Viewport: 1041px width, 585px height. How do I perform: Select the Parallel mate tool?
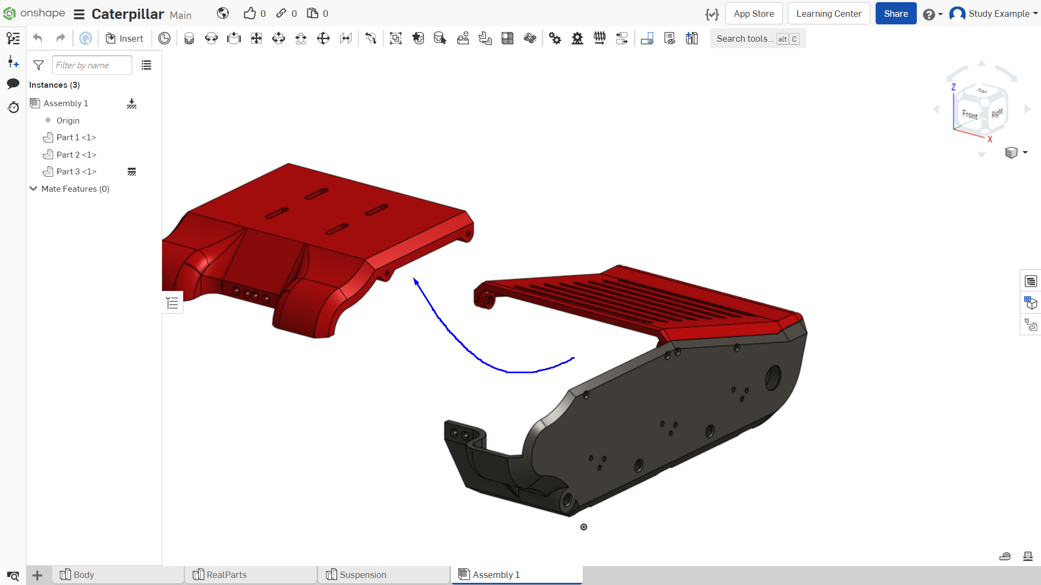346,38
